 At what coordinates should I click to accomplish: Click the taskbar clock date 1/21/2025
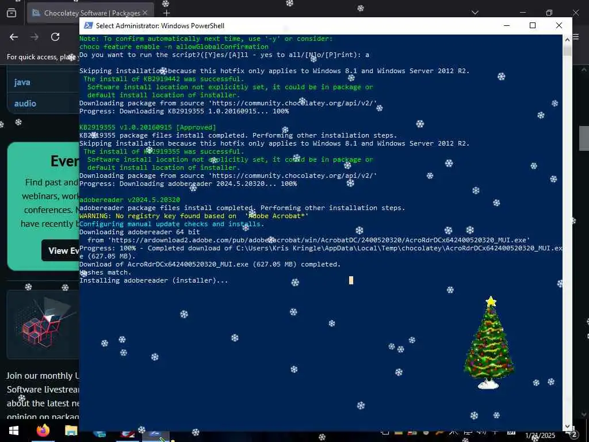tap(540, 435)
